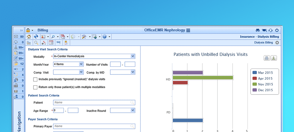
Task: Click the green Nov 2015 HD bar
Action: pyautogui.click(x=203, y=78)
